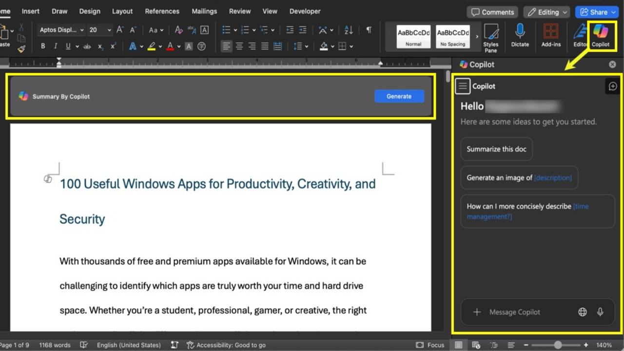Click Generate for Summary By Copilot
The image size is (624, 351).
399,96
